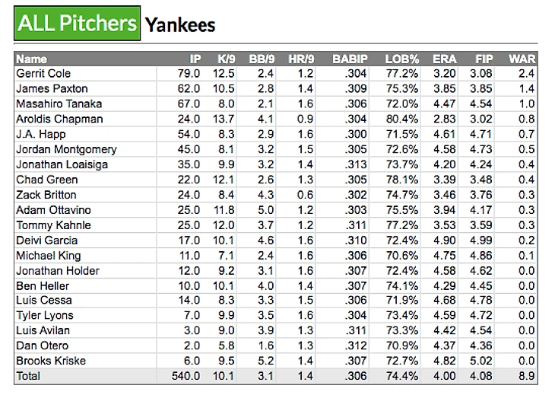This screenshot has height=395, width=555.
Task: Open Zack Britton player link
Action: 46,195
